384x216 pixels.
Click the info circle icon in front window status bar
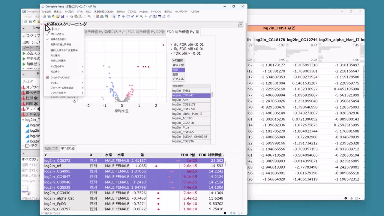coord(225,213)
